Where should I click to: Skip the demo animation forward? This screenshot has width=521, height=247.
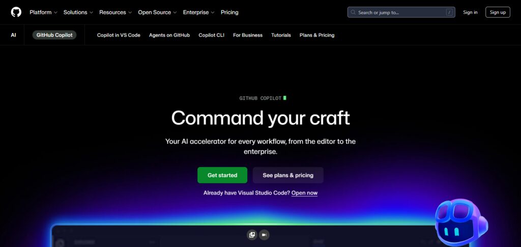264,235
